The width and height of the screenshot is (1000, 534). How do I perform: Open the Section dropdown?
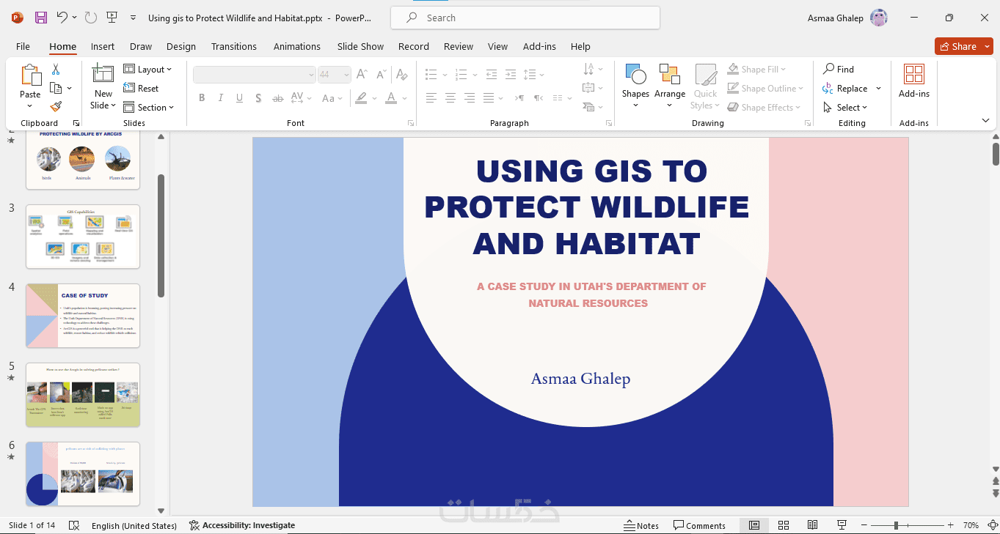tap(149, 108)
